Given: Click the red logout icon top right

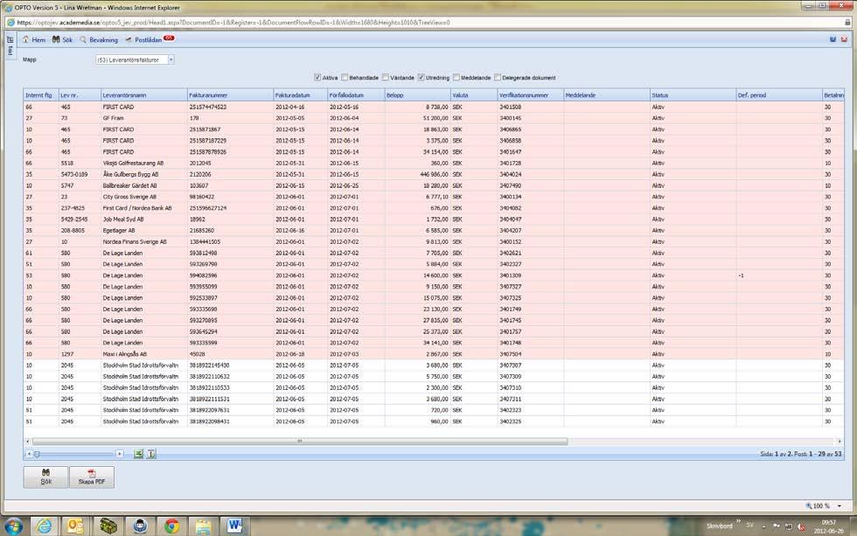Looking at the screenshot, I should pyautogui.click(x=844, y=39).
